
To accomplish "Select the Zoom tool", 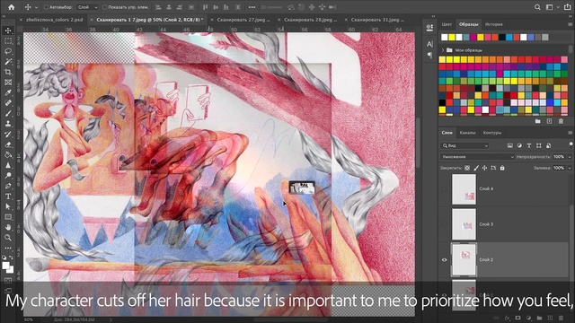I will tap(8, 237).
